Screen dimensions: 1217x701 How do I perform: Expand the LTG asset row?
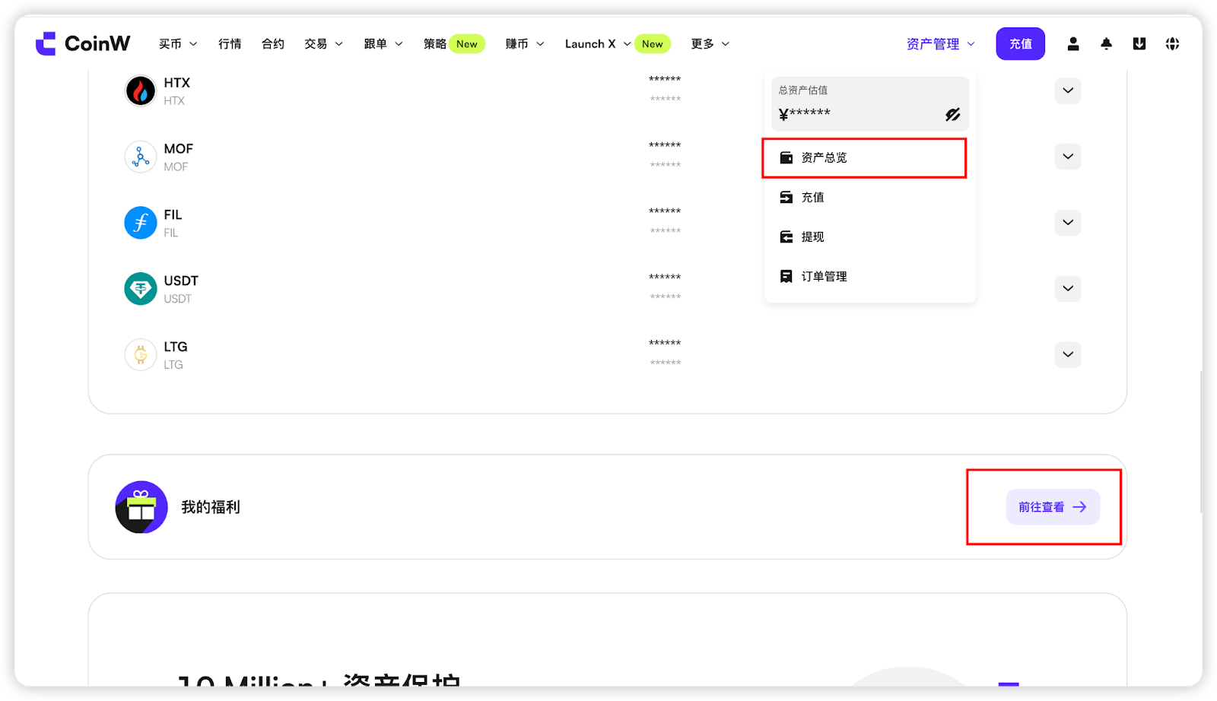coord(1068,354)
